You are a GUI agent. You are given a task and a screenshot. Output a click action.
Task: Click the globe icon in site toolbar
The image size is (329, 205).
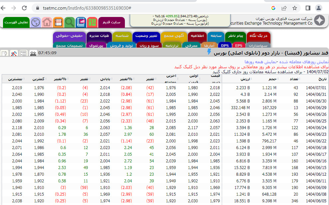36,22
